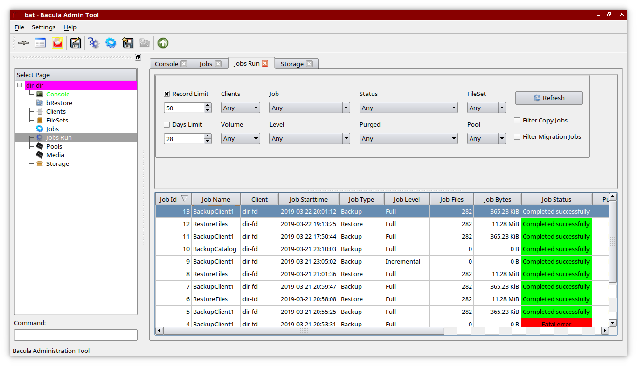Click the connect plug icon in toolbar
This screenshot has height=366, width=637.
pyautogui.click(x=24, y=43)
